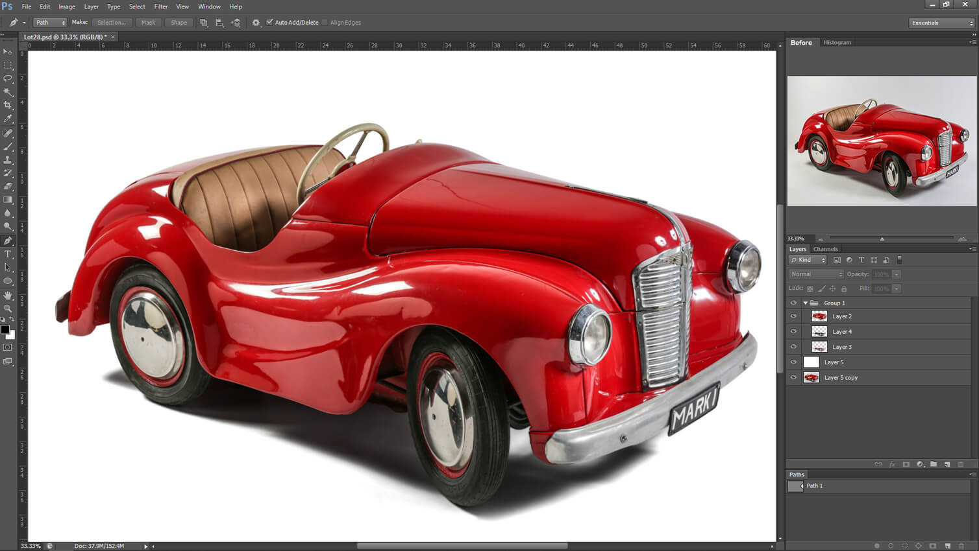Image resolution: width=979 pixels, height=551 pixels.
Task: Select the Blur tool
Action: (8, 213)
